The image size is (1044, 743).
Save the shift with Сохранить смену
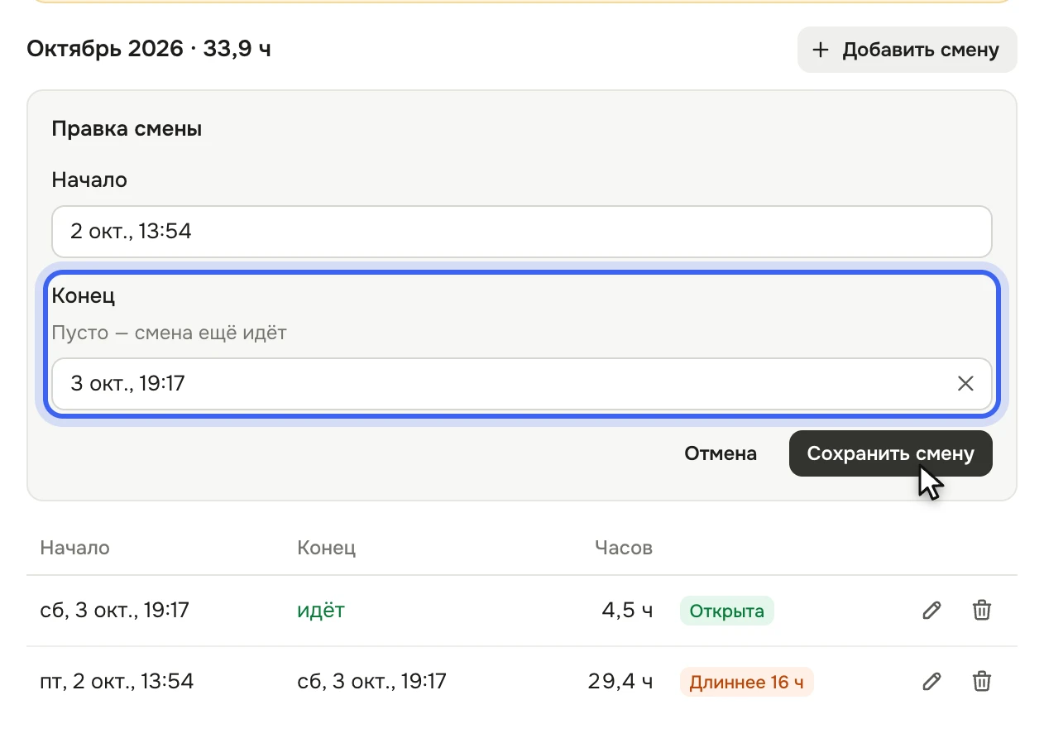coord(890,453)
